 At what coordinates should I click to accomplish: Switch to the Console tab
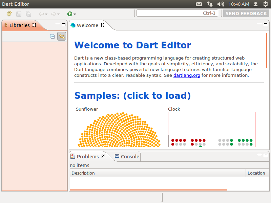tap(127, 157)
